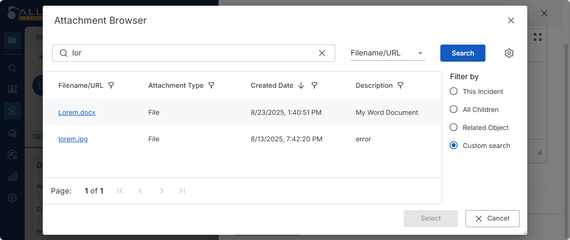Select the Related Object filter
Screen dimensions: 570x240
454,128
